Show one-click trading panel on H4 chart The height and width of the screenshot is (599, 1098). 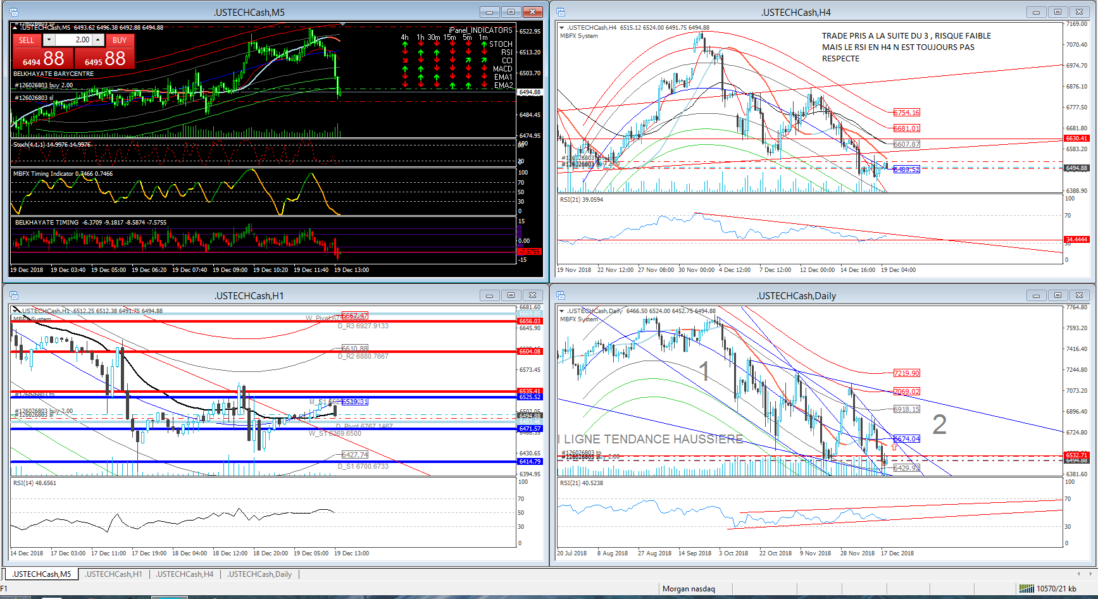pos(561,28)
